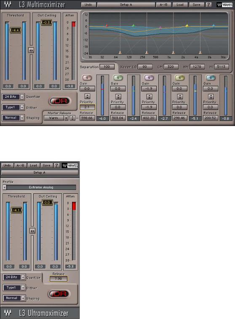Click Ultramaximizer threshold/ceiling link arrows
Screen dimensions: 235x319
pos(32,231)
